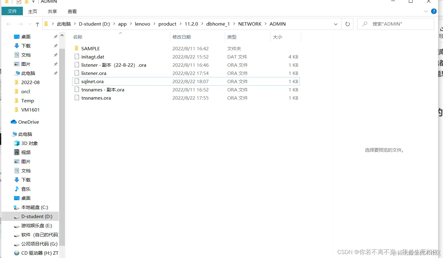This screenshot has width=443, height=258.
Task: Open the VM1601 folder in sidebar
Action: [30, 110]
